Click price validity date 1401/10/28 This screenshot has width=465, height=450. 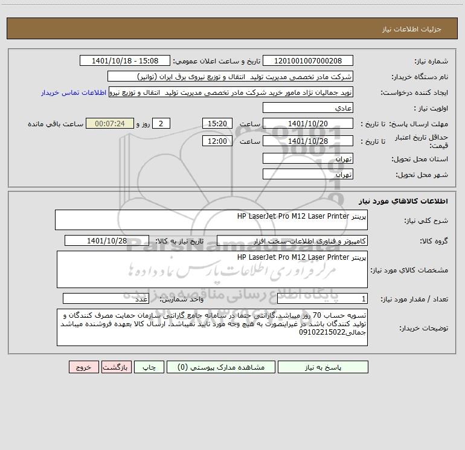pos(308,141)
